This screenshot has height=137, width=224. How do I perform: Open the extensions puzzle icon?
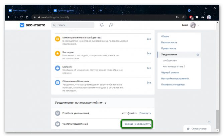[x=197, y=17]
